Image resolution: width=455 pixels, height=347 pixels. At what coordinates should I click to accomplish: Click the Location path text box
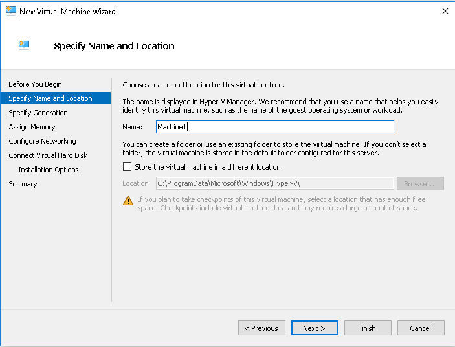[x=274, y=183]
